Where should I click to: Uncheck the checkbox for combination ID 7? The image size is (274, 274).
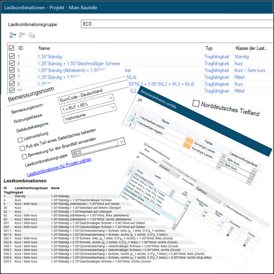point(12,76)
